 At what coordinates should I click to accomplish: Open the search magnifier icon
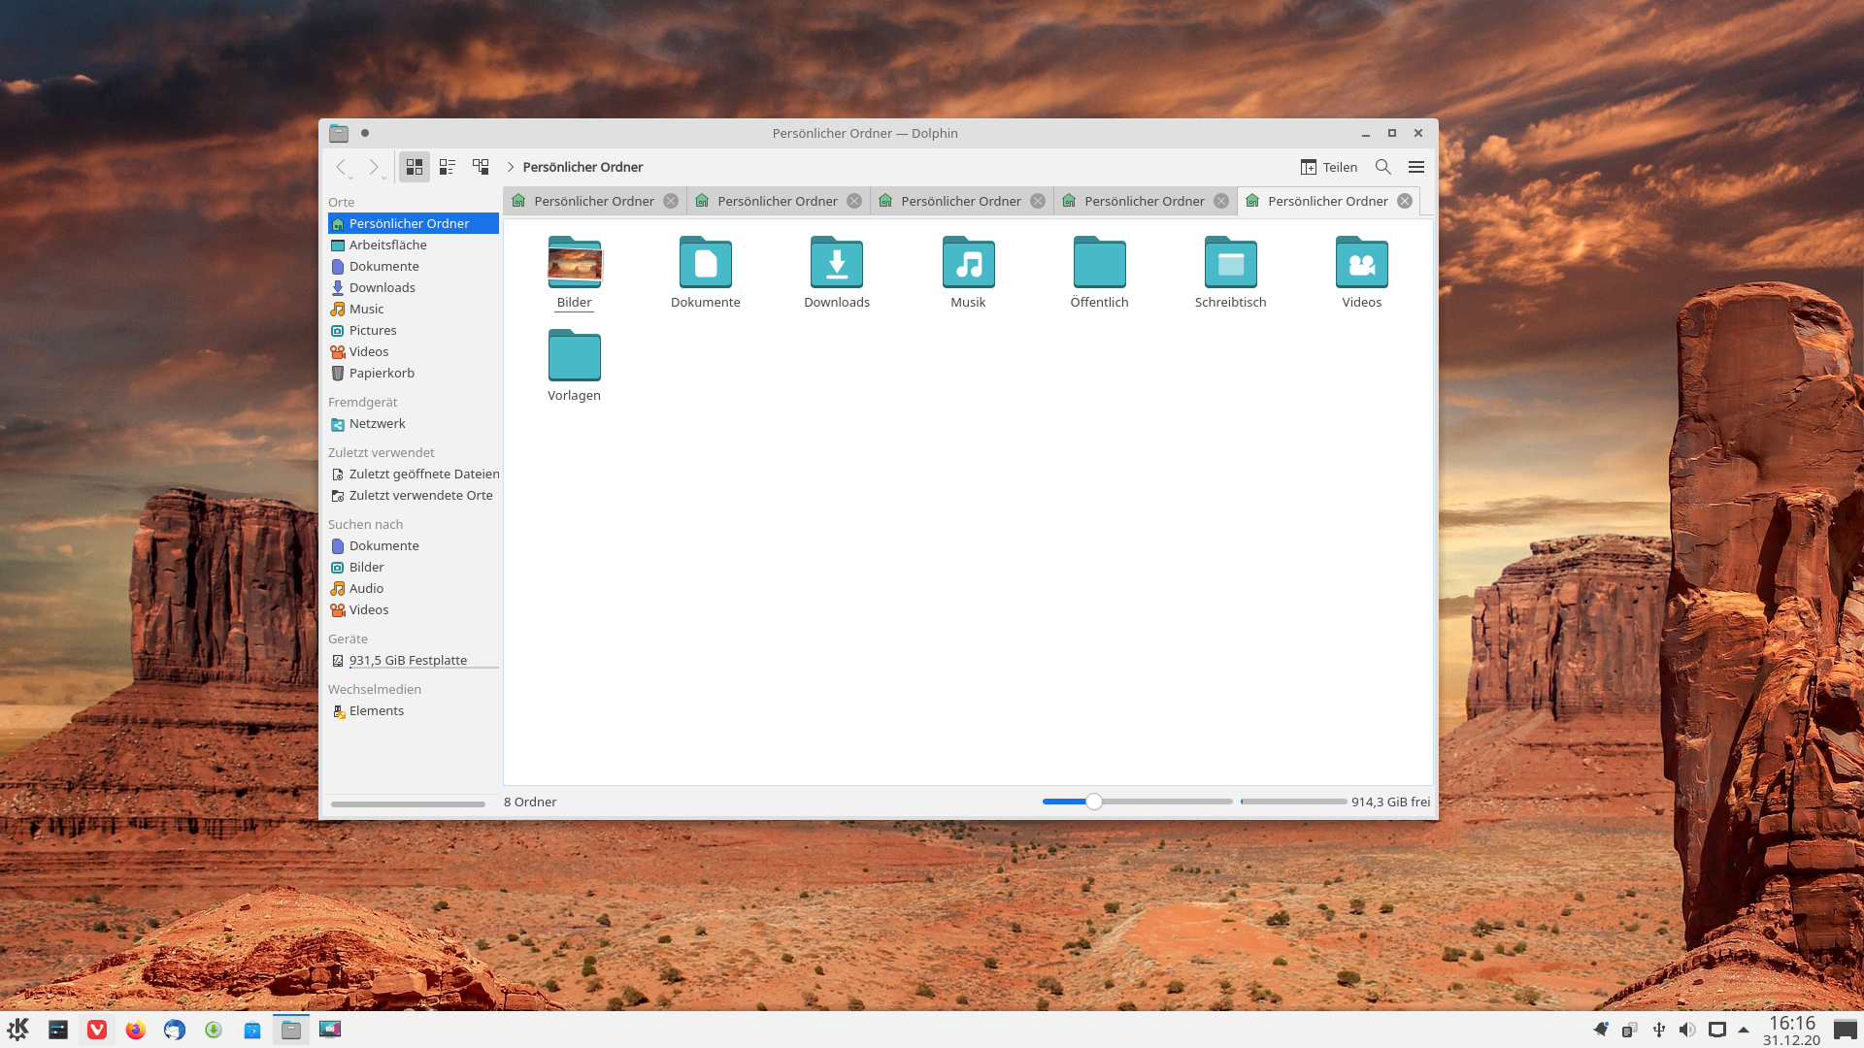1383,167
